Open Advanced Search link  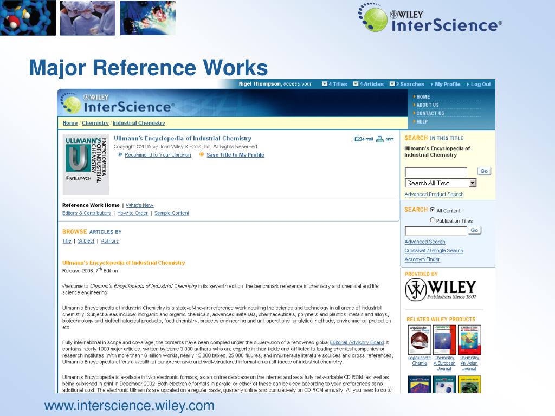425,242
